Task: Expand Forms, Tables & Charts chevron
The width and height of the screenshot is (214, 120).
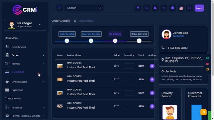Action: [x=43, y=116]
